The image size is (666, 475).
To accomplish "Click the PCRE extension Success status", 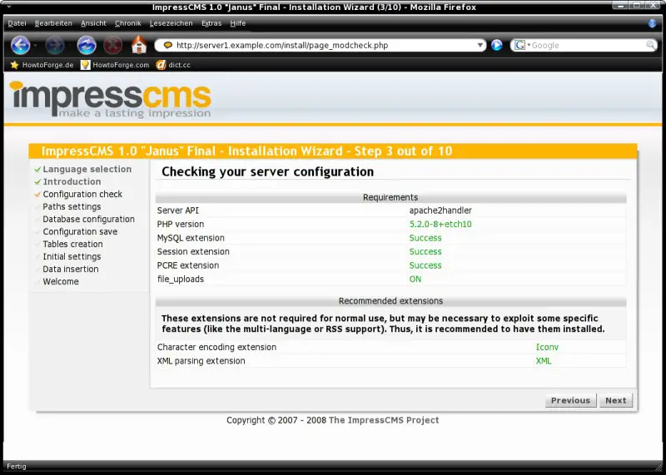I will coord(425,265).
